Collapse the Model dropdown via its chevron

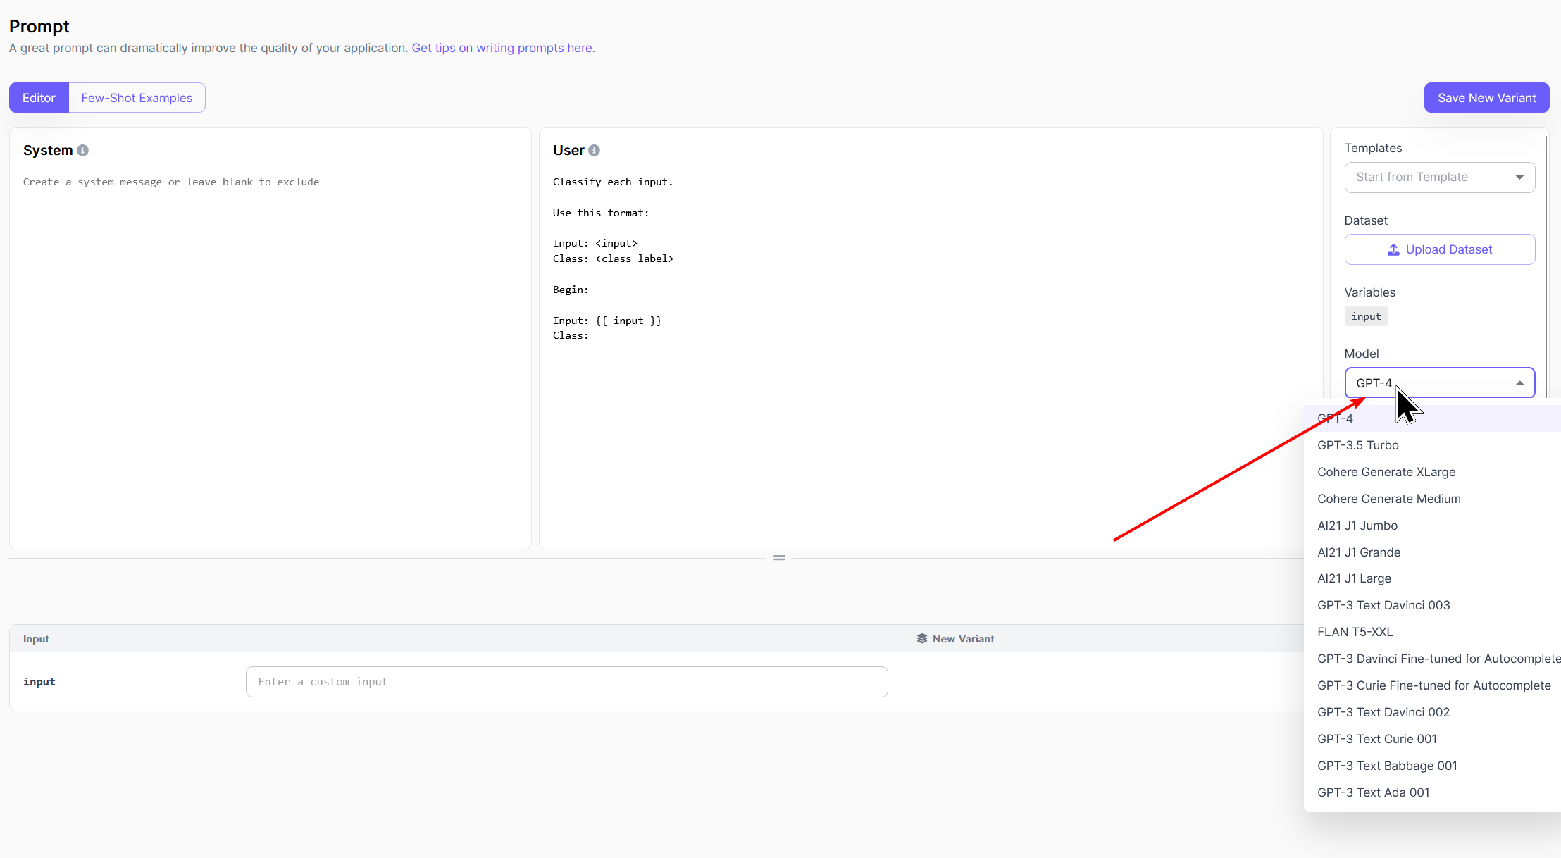1519,383
